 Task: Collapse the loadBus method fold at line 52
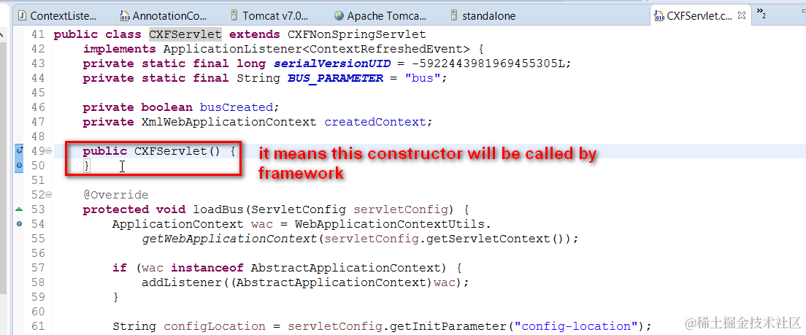49,195
